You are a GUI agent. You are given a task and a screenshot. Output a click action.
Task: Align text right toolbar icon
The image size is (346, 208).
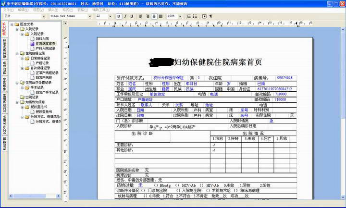point(148,16)
